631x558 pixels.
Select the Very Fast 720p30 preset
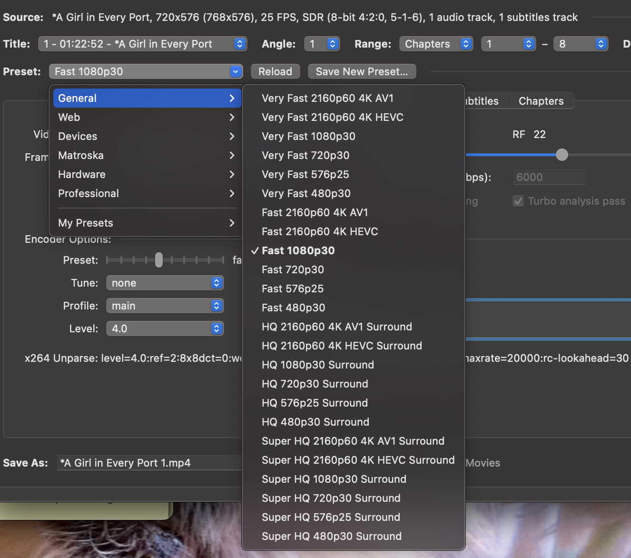pyautogui.click(x=354, y=155)
